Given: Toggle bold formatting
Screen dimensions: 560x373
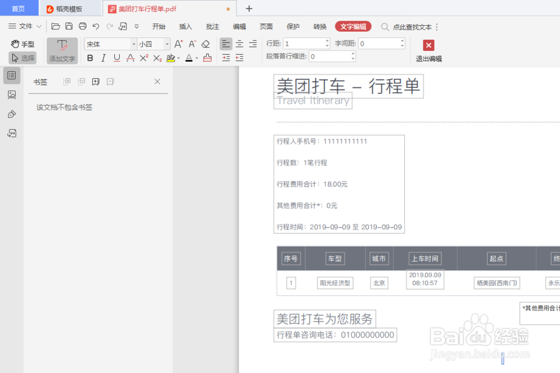Looking at the screenshot, I should tap(90, 58).
